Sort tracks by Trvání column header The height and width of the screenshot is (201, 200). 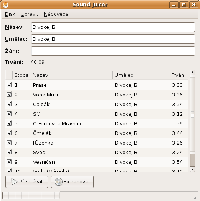coord(179,75)
